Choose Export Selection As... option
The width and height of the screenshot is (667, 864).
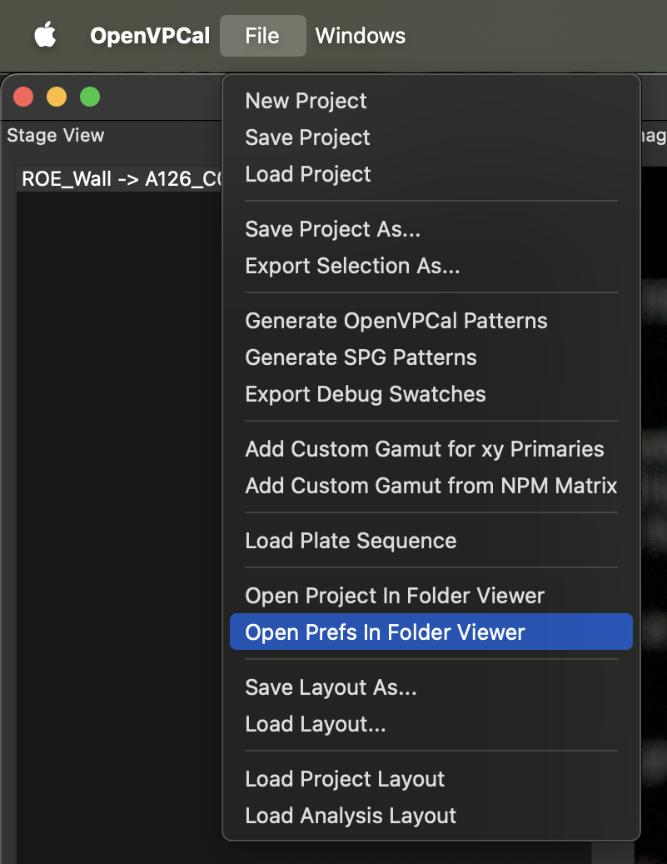point(431,266)
